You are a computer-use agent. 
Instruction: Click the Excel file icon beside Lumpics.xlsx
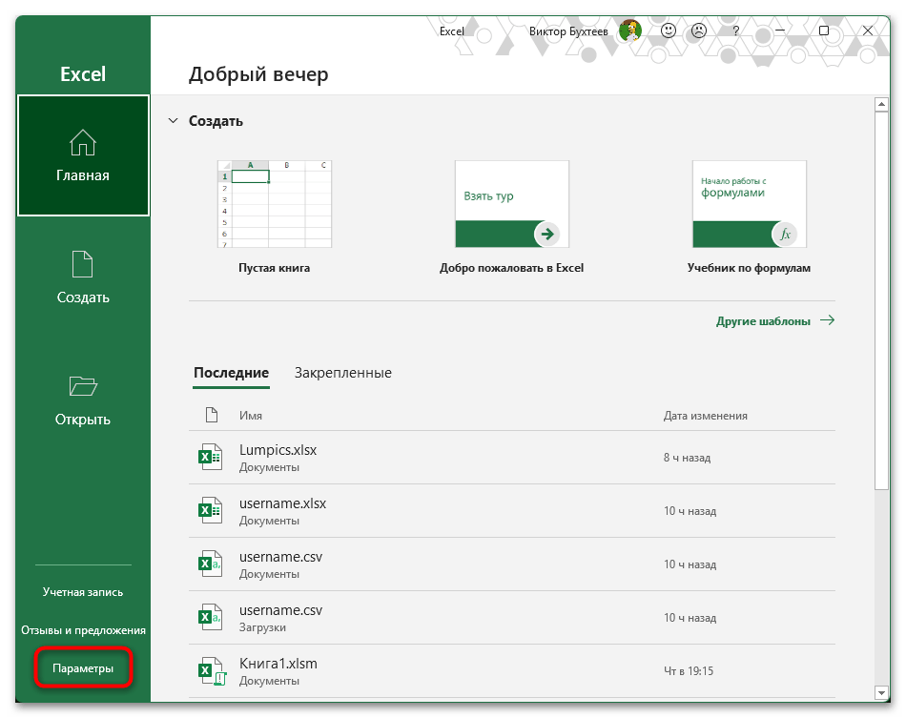pyautogui.click(x=210, y=457)
